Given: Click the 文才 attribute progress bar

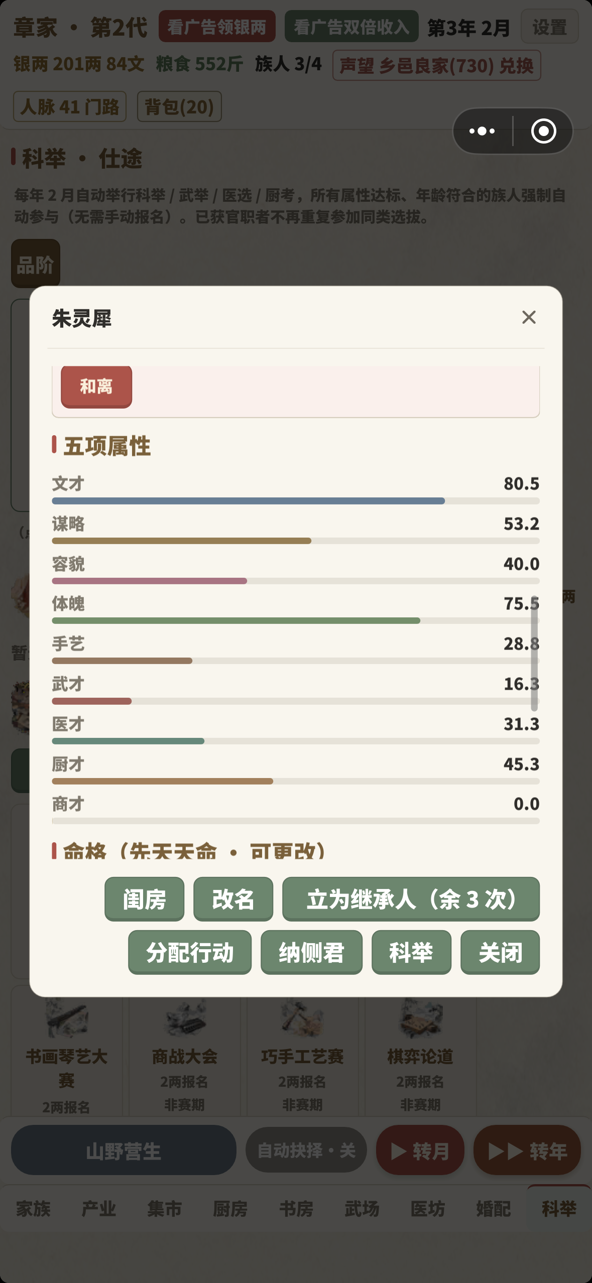Looking at the screenshot, I should click(296, 501).
